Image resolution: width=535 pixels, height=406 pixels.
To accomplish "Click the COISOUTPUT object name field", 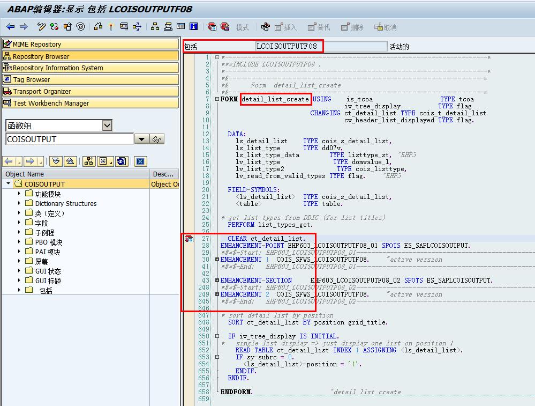I will click(70, 139).
